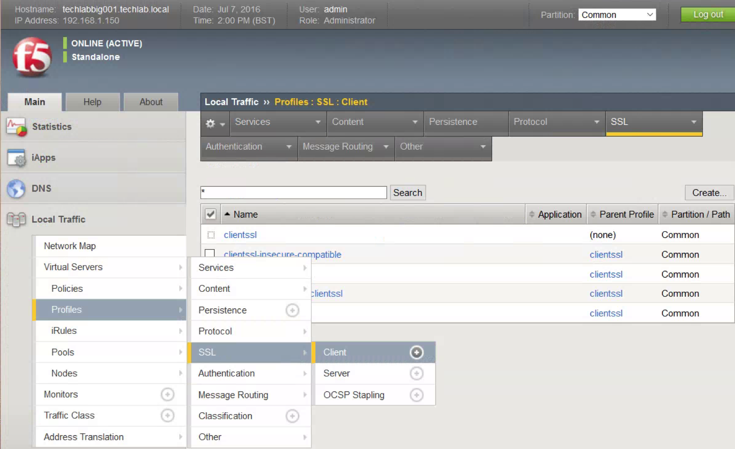The width and height of the screenshot is (735, 449).
Task: Expand the Protocol tab dropdown arrow
Action: click(597, 122)
